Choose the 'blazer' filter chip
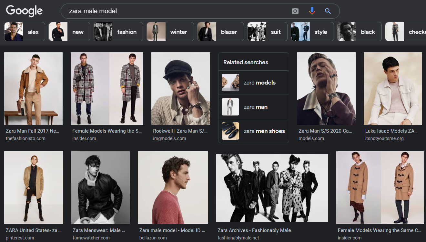The image size is (426, 242). click(220, 32)
